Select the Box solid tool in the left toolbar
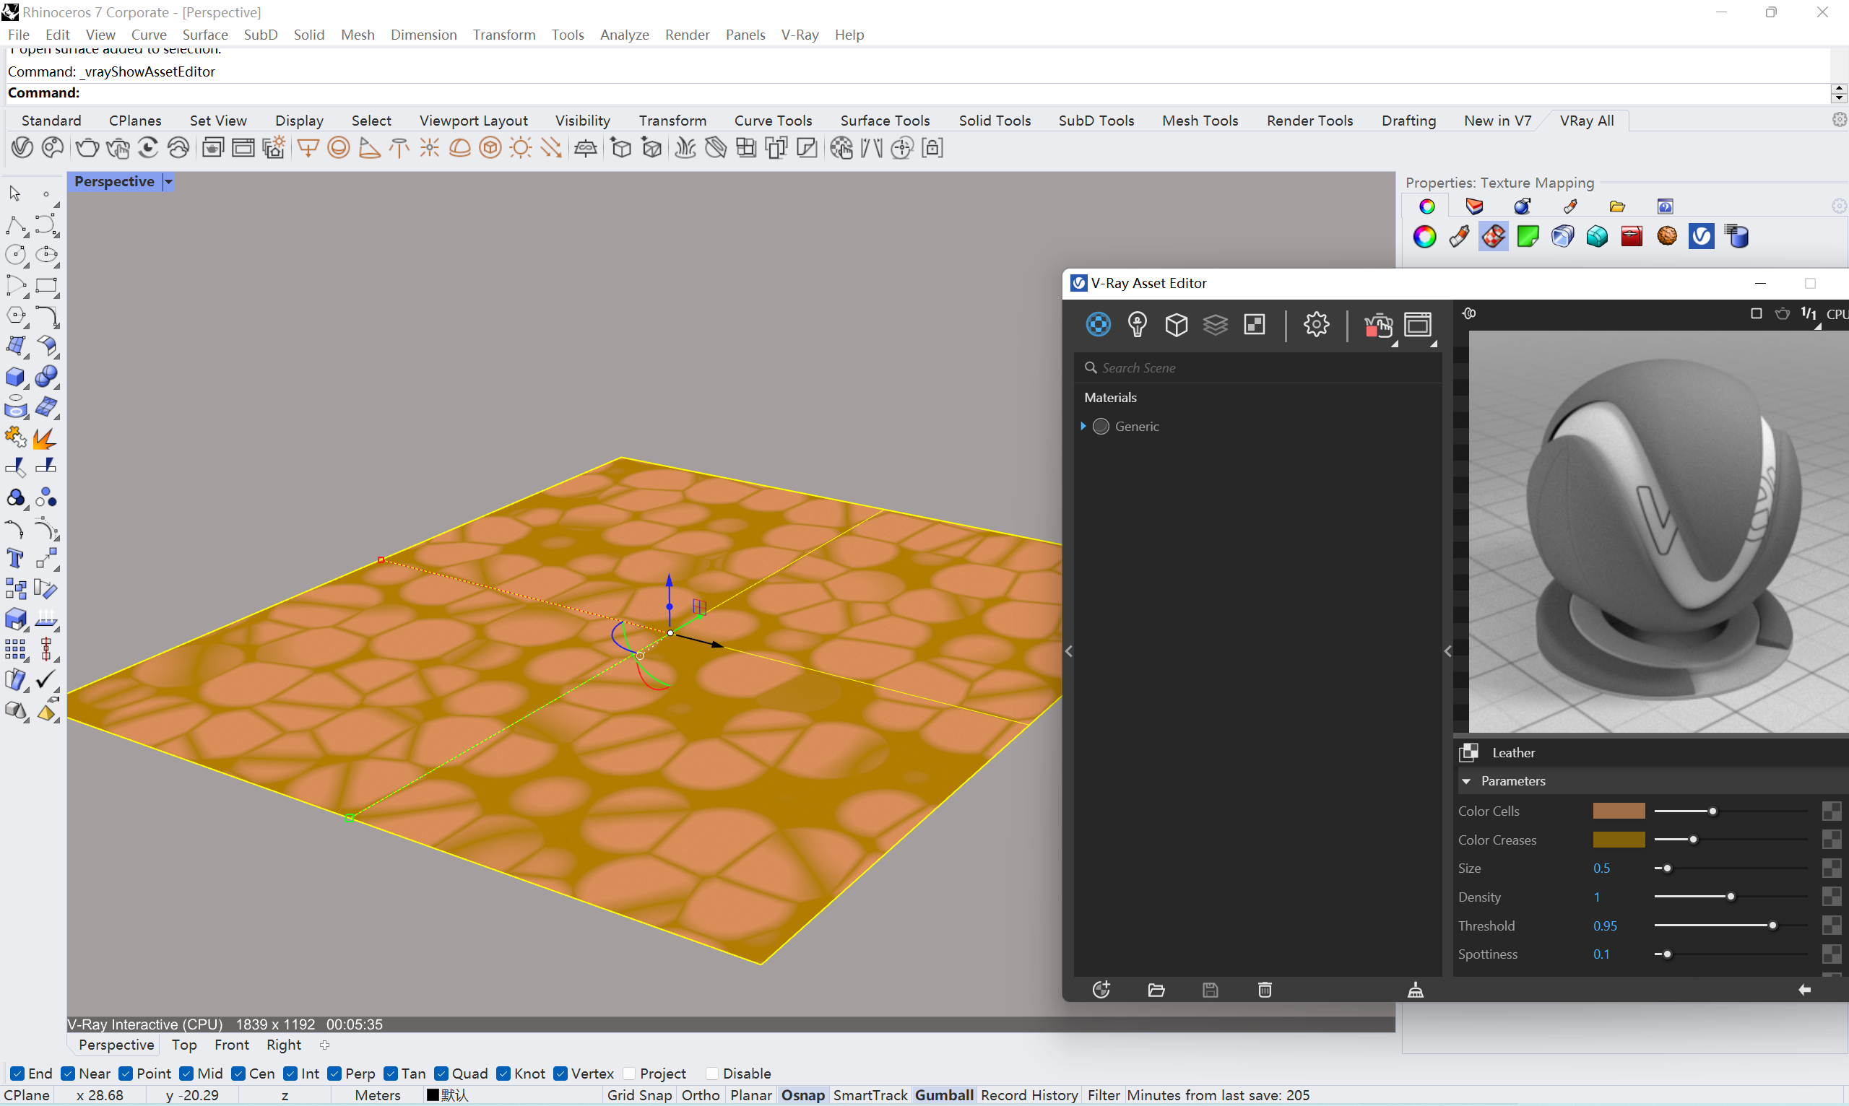1849x1106 pixels. 15,377
